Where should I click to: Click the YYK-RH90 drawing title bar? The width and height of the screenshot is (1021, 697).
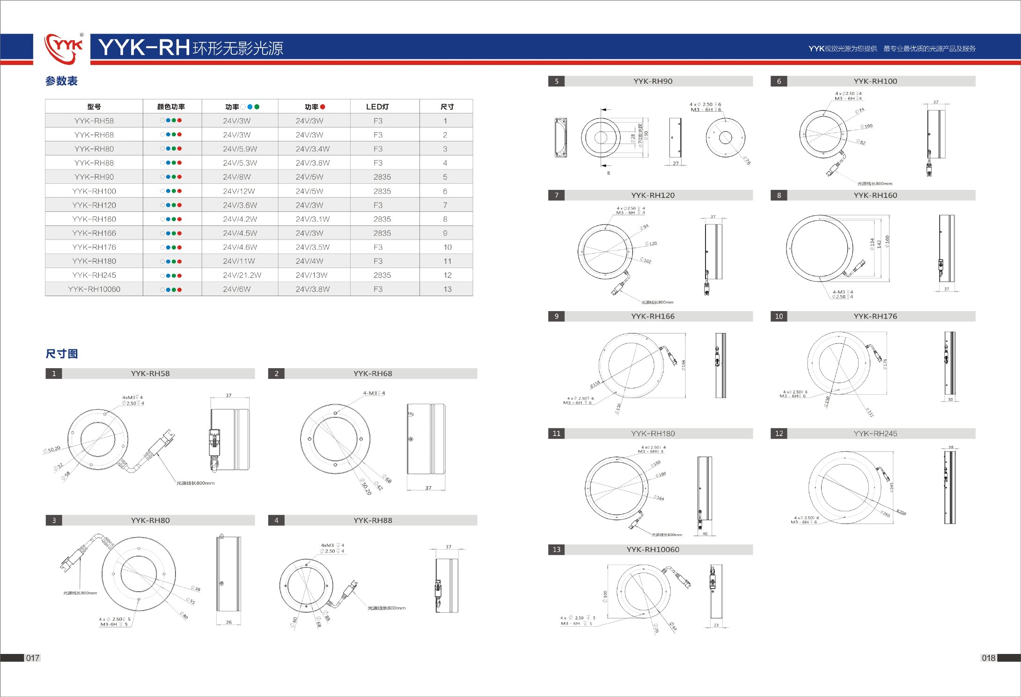(x=659, y=81)
